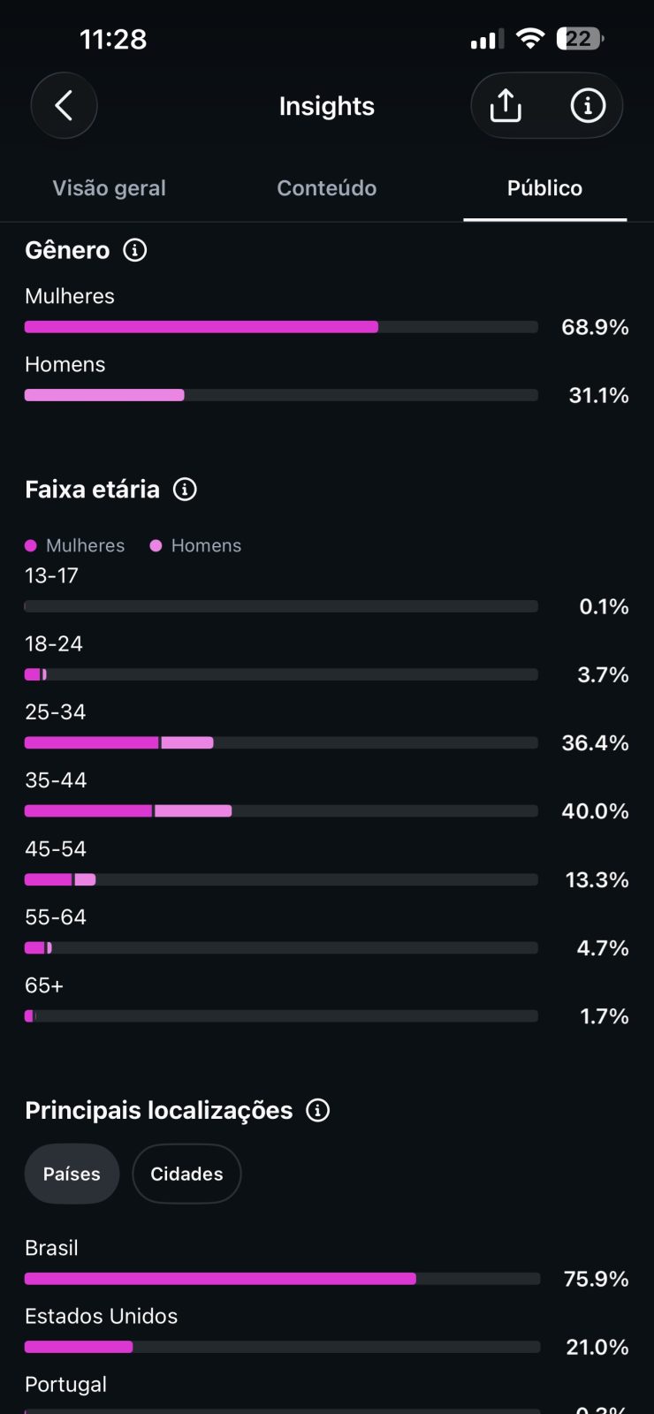Switch to the Visão geral tab
Viewport: 654px width, 1414px height.
109,188
